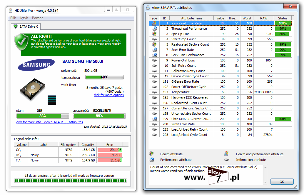Image resolution: width=304 pixels, height=195 pixels.
Task: Click the Temperature attribute drive icon
Action: [154, 92]
